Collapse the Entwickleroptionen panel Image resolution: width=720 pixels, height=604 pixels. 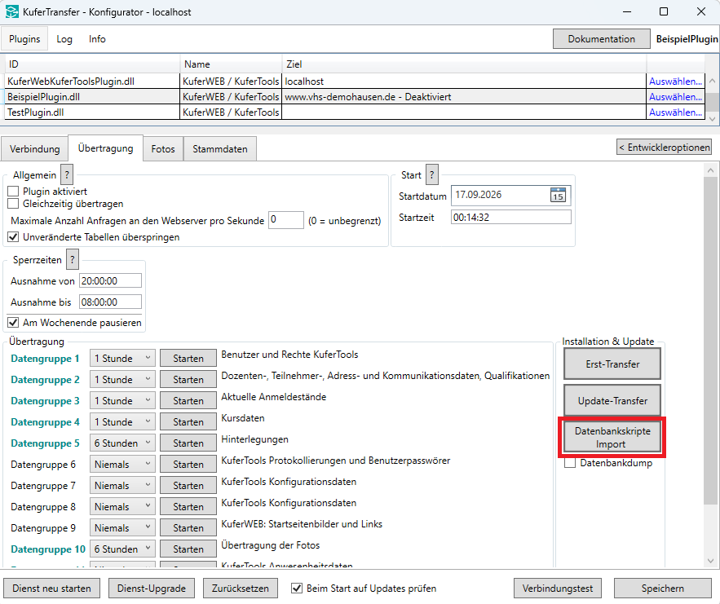[x=664, y=148]
